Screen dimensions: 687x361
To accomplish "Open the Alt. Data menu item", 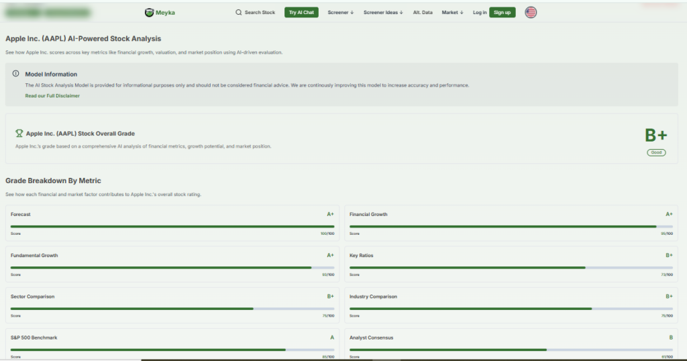I will click(x=423, y=12).
